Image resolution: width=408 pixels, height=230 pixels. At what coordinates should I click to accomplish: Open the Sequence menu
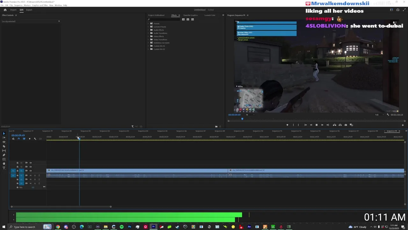[x=18, y=5]
